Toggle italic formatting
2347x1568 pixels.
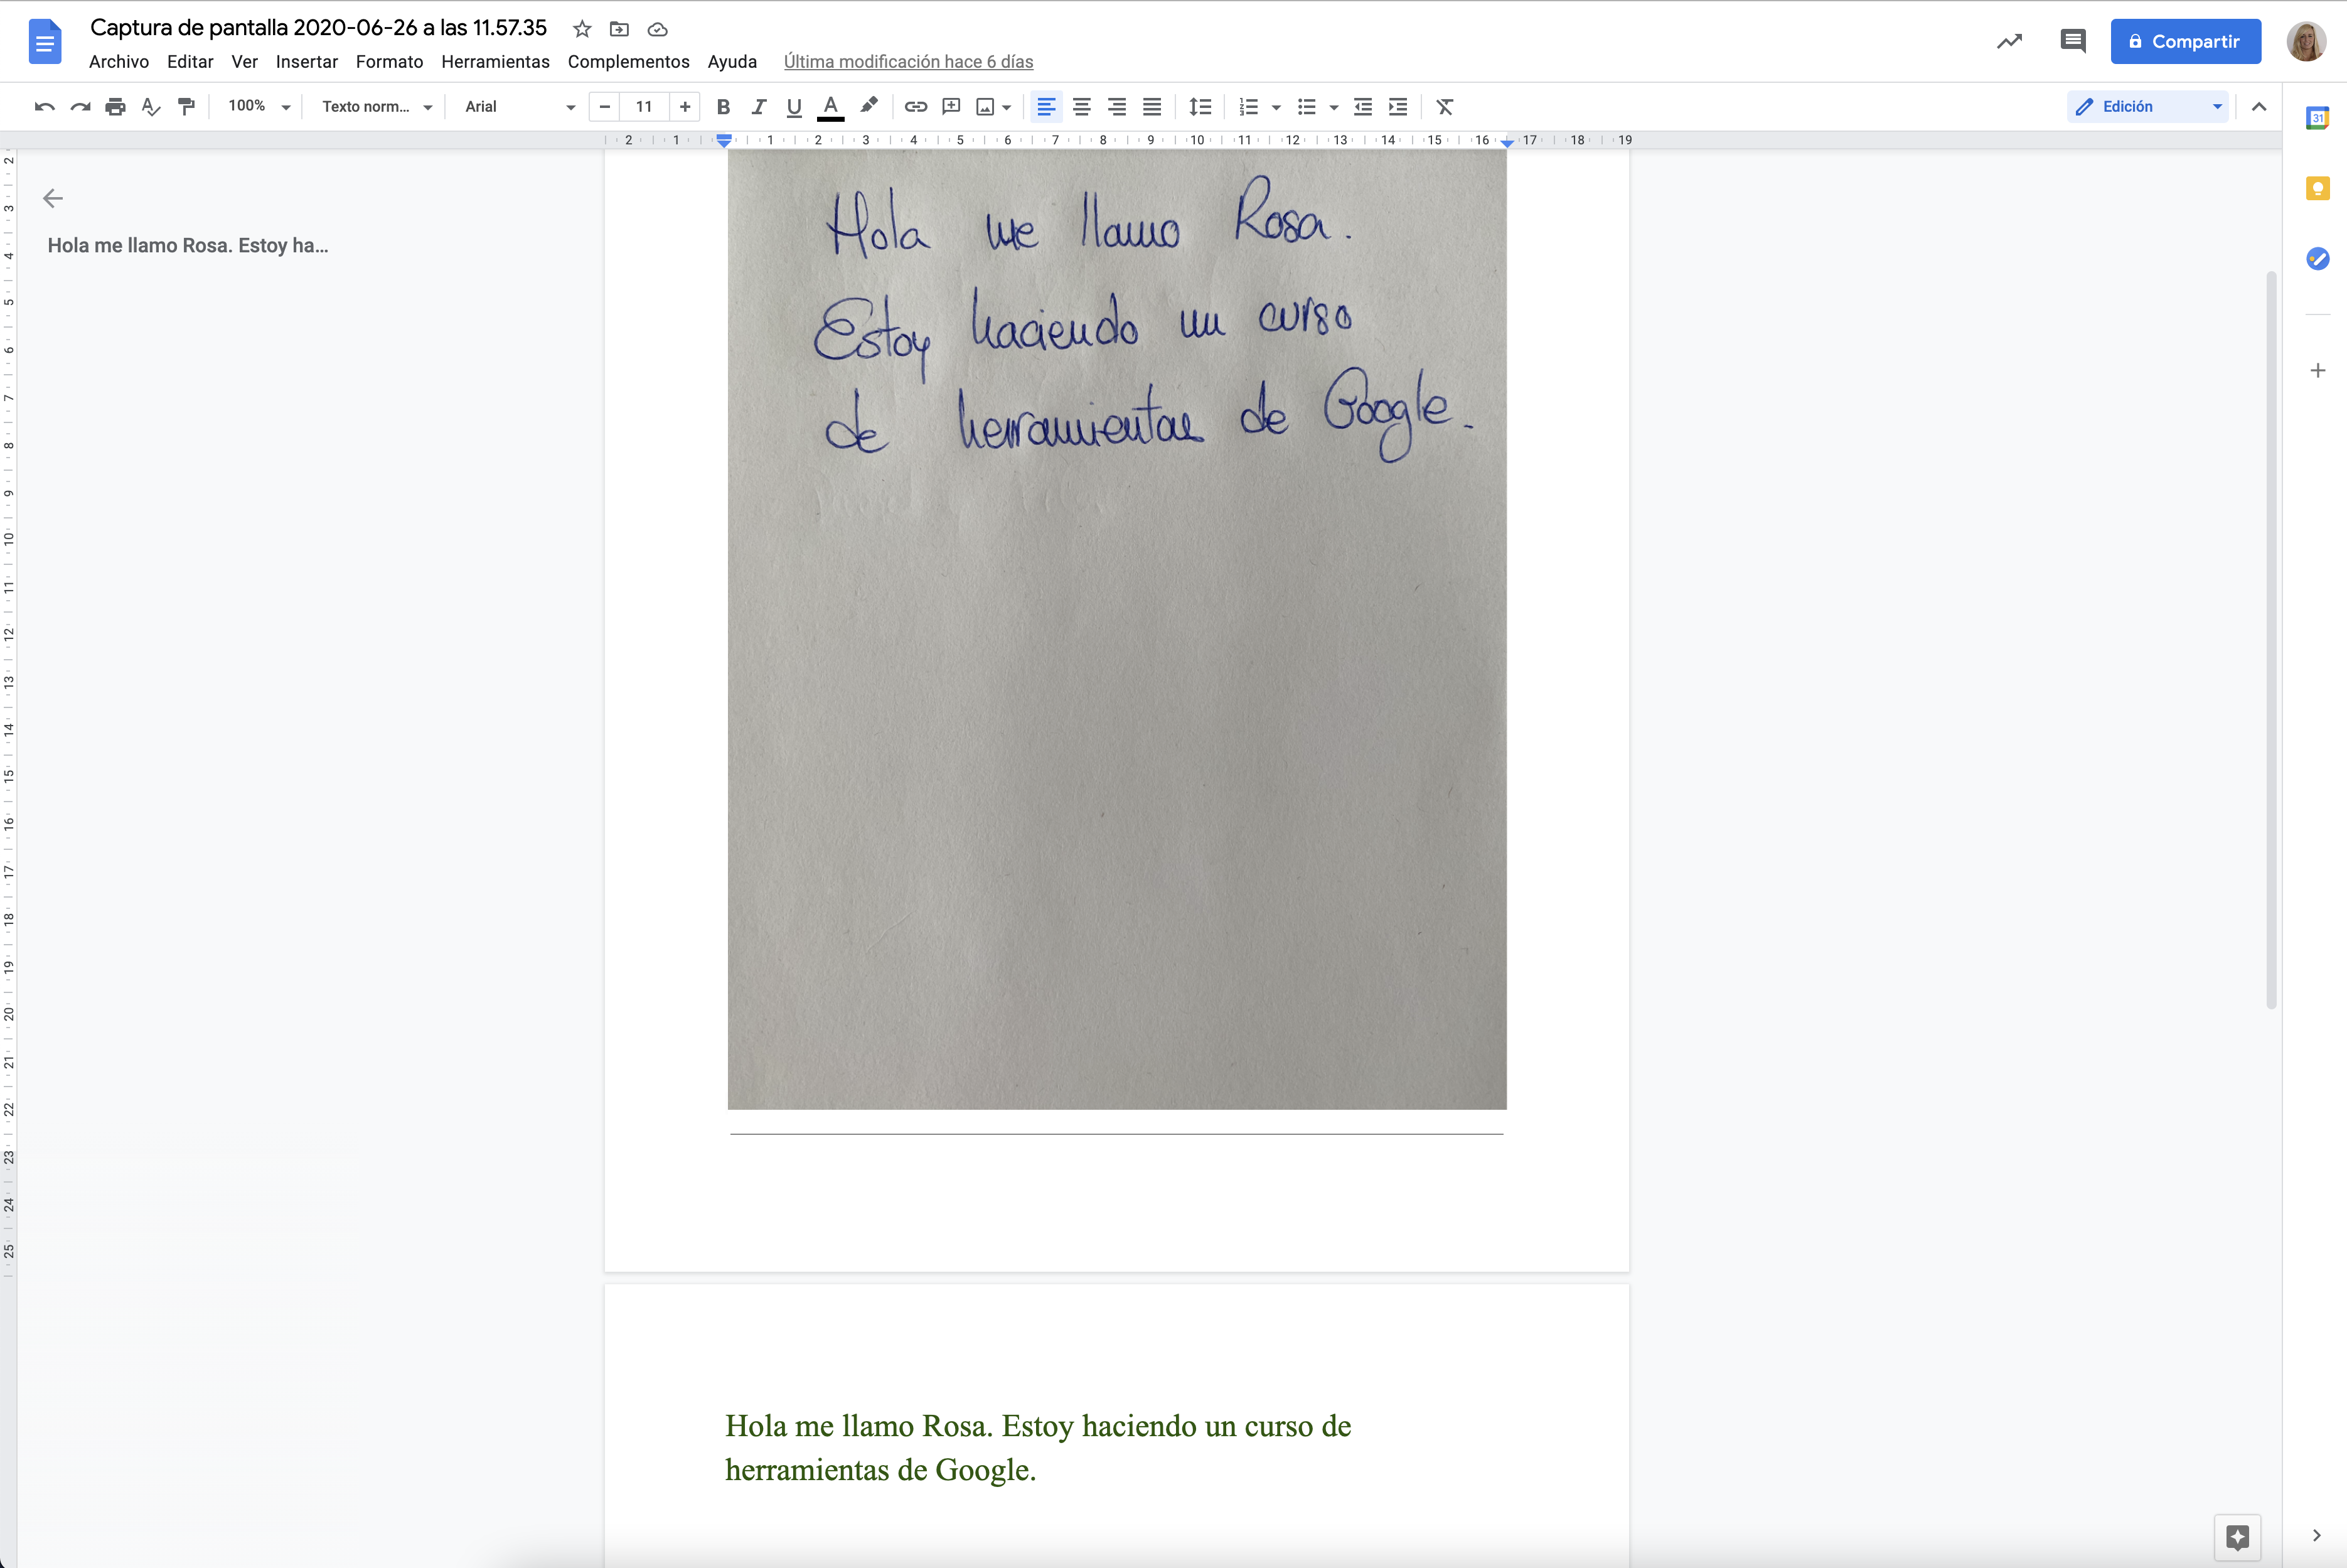pos(759,107)
